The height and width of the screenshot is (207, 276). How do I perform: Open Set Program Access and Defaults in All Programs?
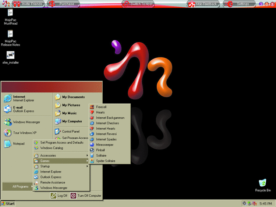(x=61, y=143)
